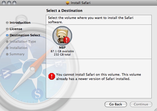
Task: Click the "232 GB total" text
Action: tap(62, 54)
